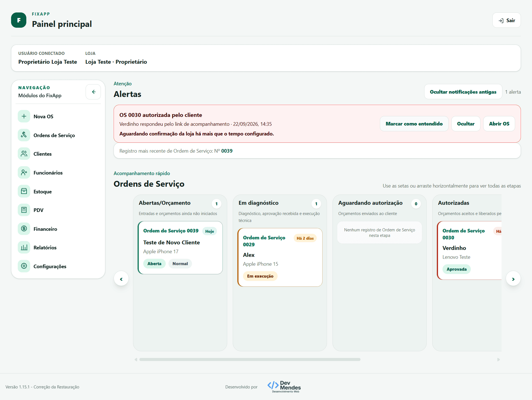The width and height of the screenshot is (532, 400).
Task: Show next service order stages with right arrow
Action: pyautogui.click(x=513, y=279)
